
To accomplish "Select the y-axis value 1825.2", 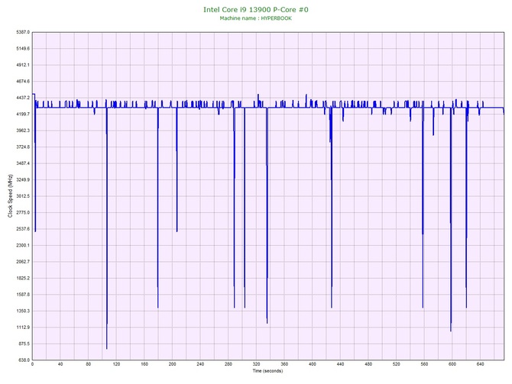I will pyautogui.click(x=23, y=279).
